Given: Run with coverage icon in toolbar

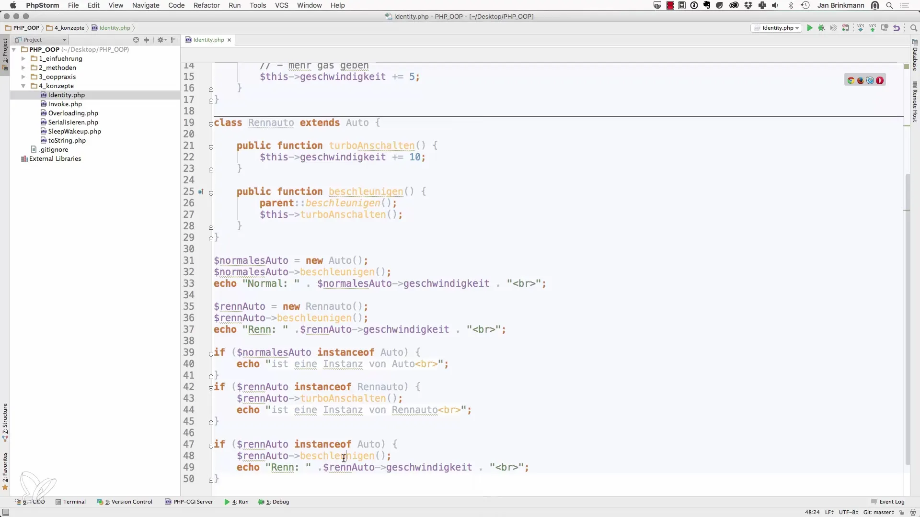Looking at the screenshot, I should point(834,28).
